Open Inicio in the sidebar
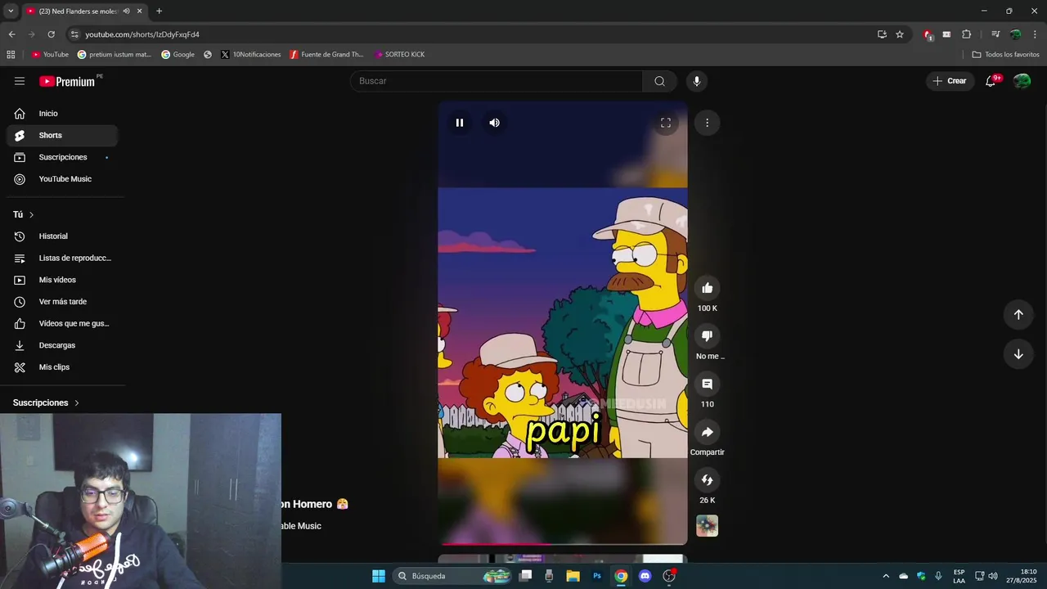This screenshot has height=589, width=1047. click(62, 114)
